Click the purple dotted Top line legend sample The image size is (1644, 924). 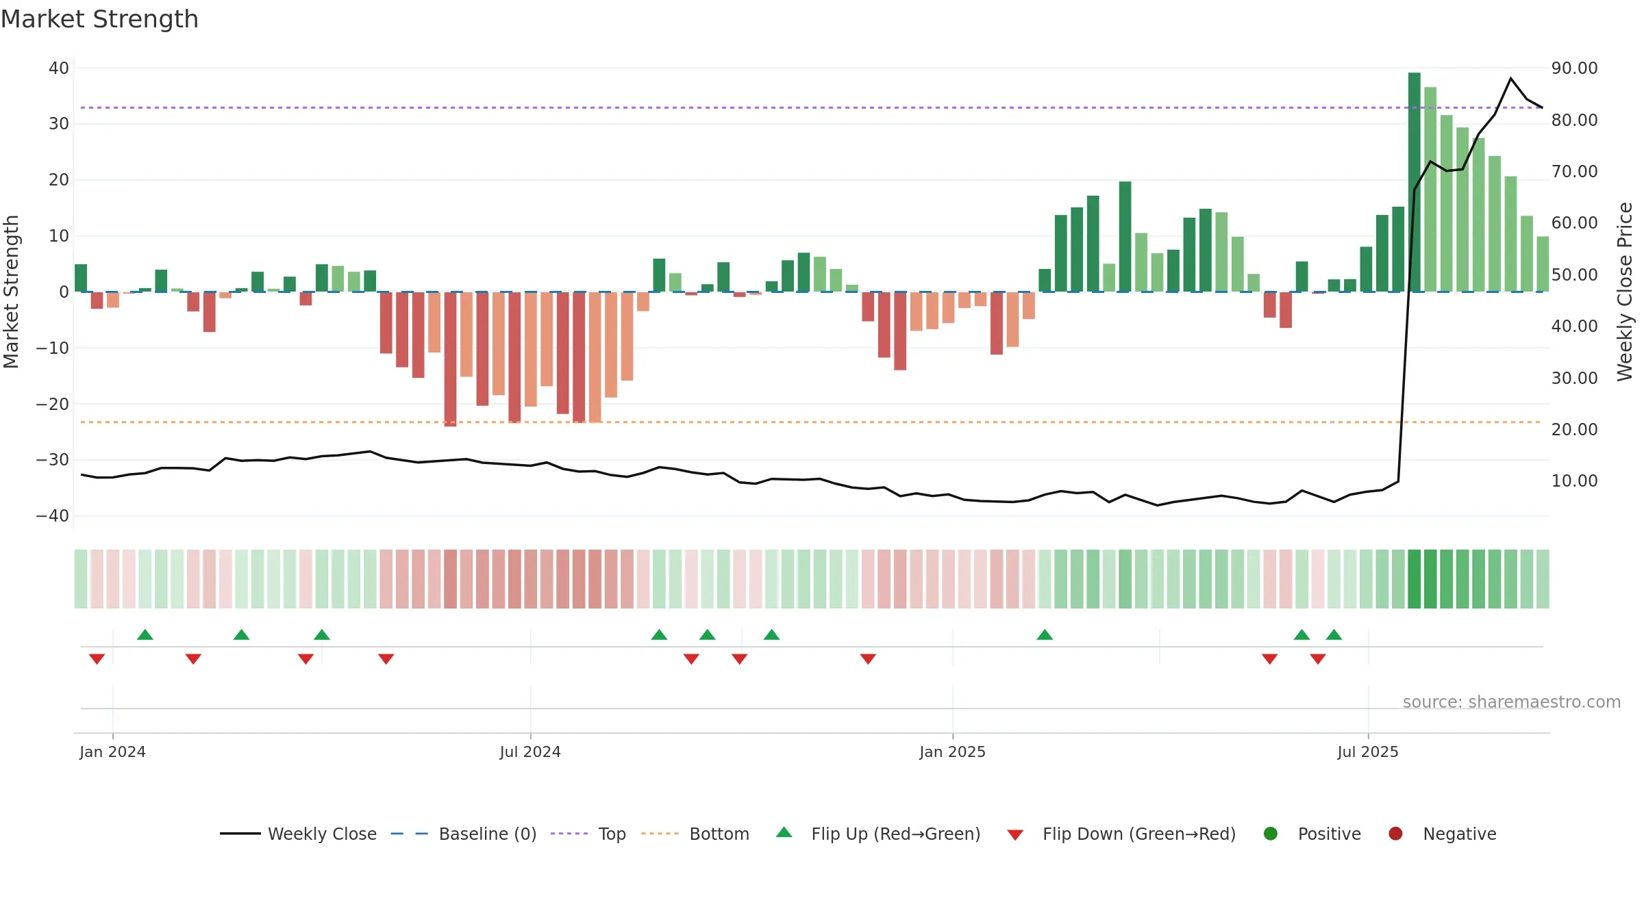[x=569, y=834]
